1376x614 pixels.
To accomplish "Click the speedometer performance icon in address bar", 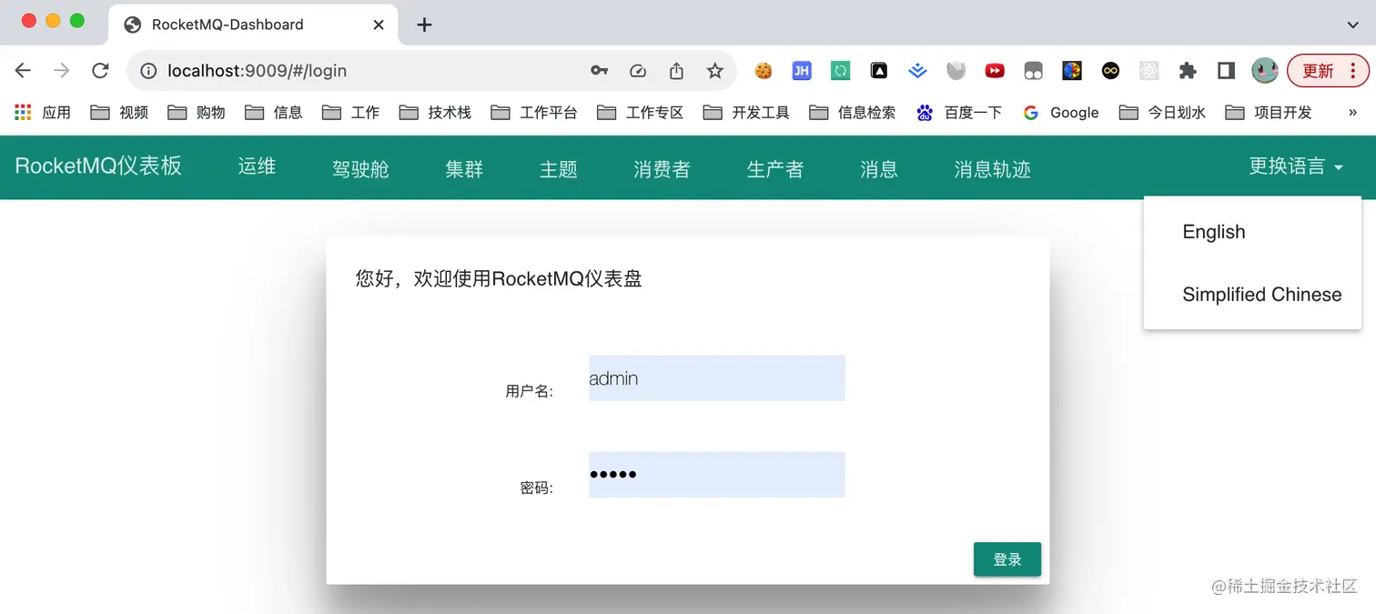I will [x=637, y=71].
